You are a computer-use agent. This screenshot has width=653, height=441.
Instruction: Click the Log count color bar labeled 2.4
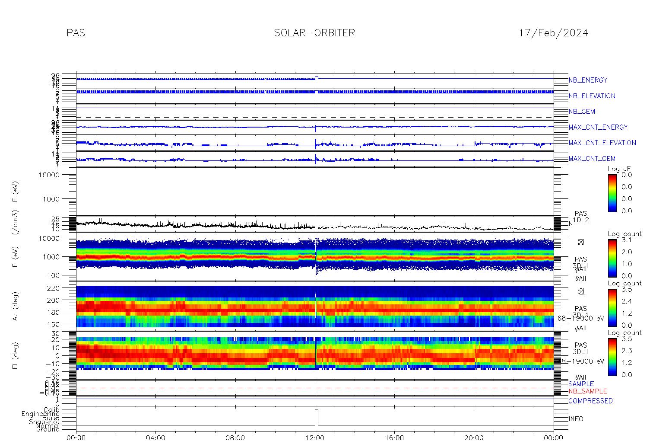pyautogui.click(x=612, y=307)
